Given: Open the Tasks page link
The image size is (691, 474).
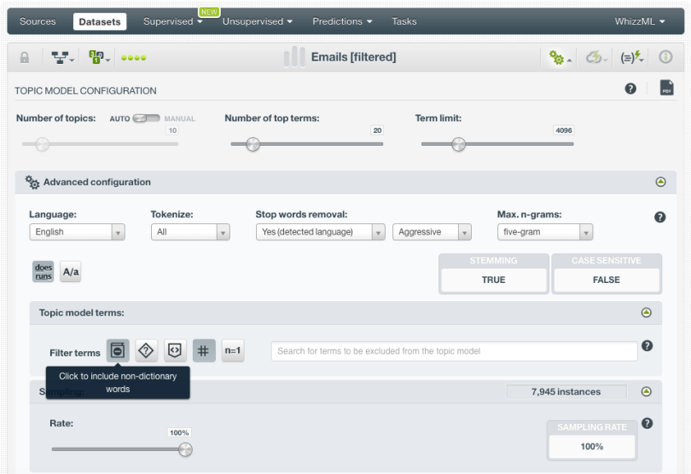Looking at the screenshot, I should point(404,21).
